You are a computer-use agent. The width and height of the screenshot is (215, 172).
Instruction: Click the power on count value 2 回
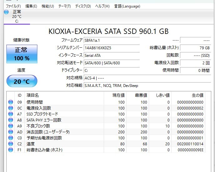[195, 63]
